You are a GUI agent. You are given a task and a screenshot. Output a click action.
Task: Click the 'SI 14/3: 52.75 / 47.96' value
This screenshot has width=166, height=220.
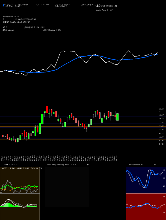[x=26, y=19]
